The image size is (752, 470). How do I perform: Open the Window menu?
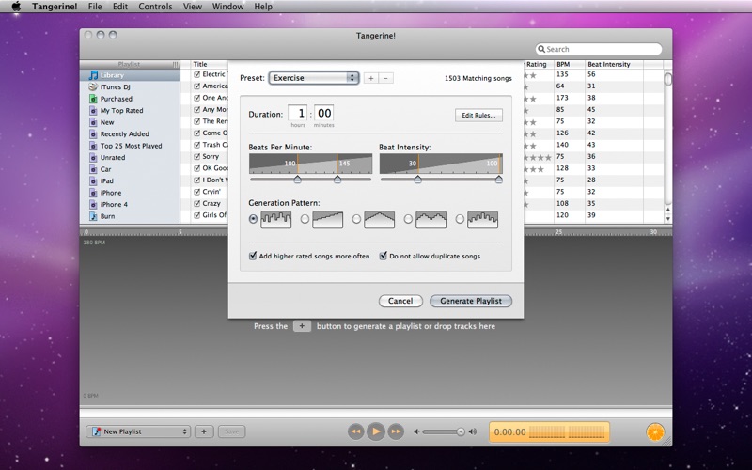pyautogui.click(x=227, y=7)
